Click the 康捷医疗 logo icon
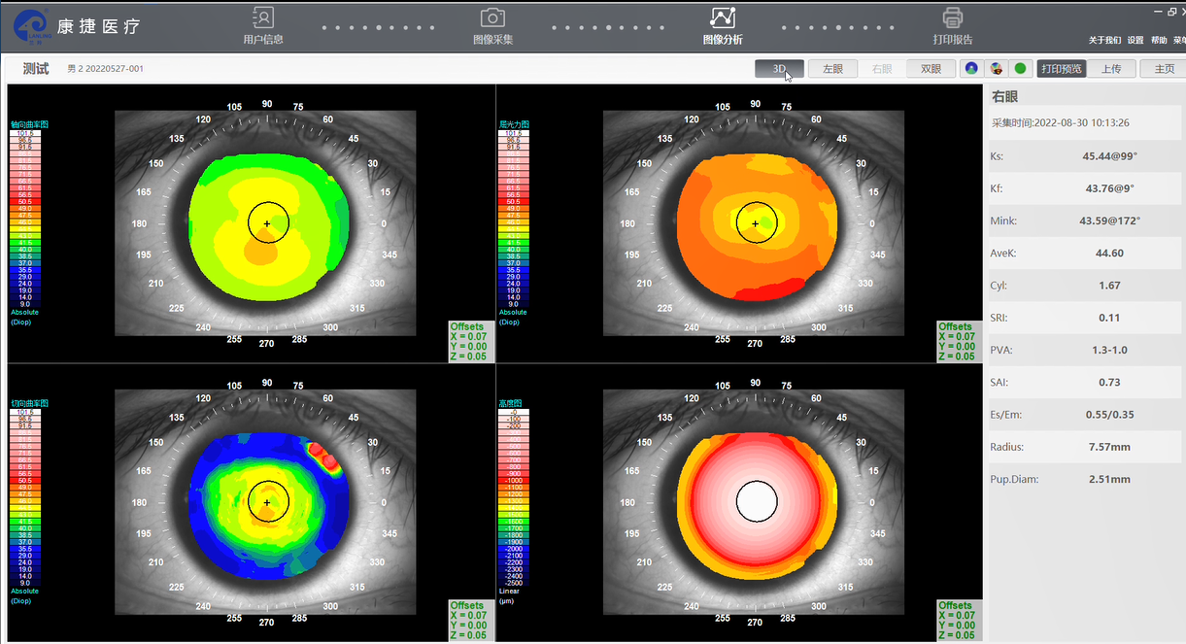1186x644 pixels. (31, 26)
